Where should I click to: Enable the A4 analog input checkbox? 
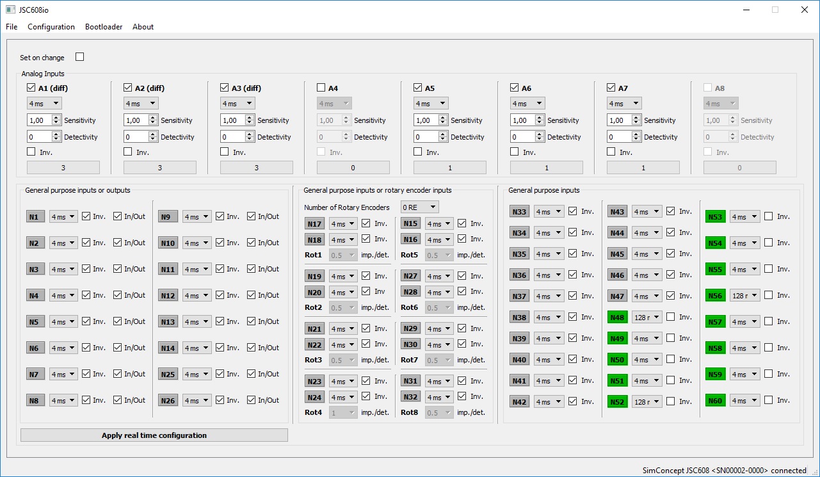(x=321, y=88)
